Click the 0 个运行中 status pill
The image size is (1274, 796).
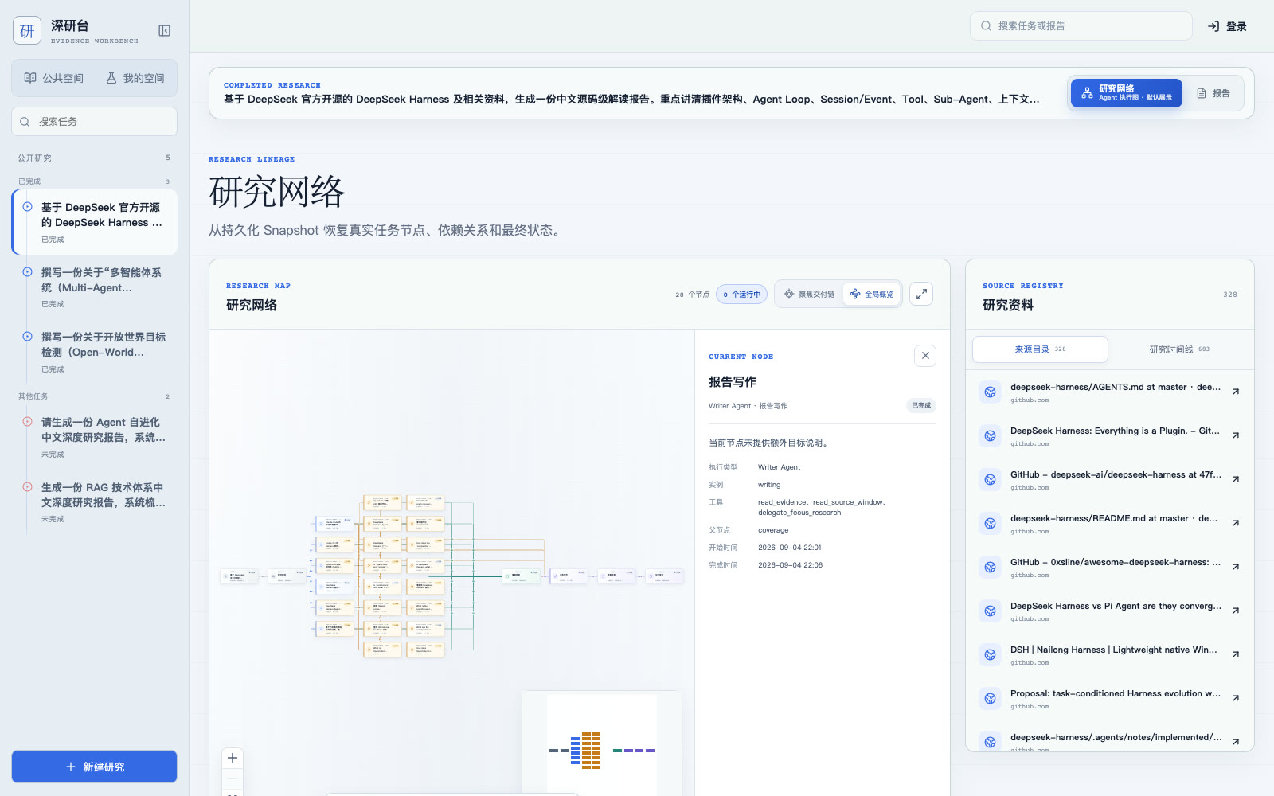point(741,294)
